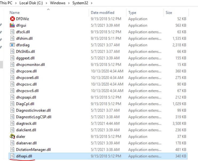Select the dfrgui file name
This screenshot has width=198, height=161.
click(21, 25)
